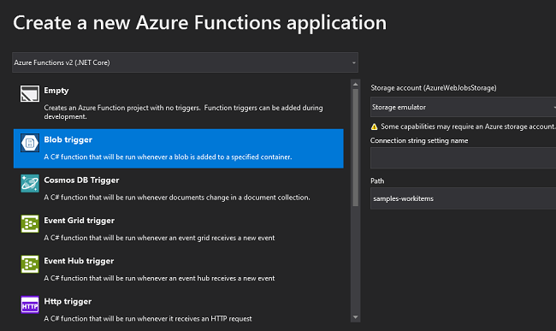Select the Cosmos DB Trigger template
Screen dimensions: 556x331
tap(179, 188)
